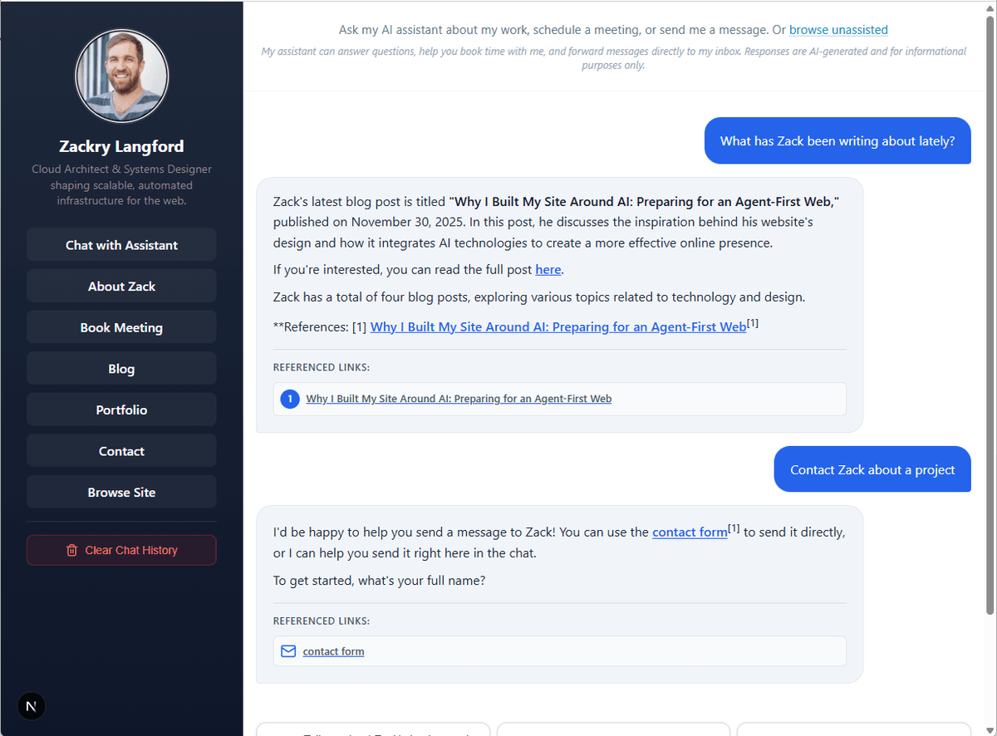
Task: Open blog post link under Referenced Links
Action: [x=459, y=399]
